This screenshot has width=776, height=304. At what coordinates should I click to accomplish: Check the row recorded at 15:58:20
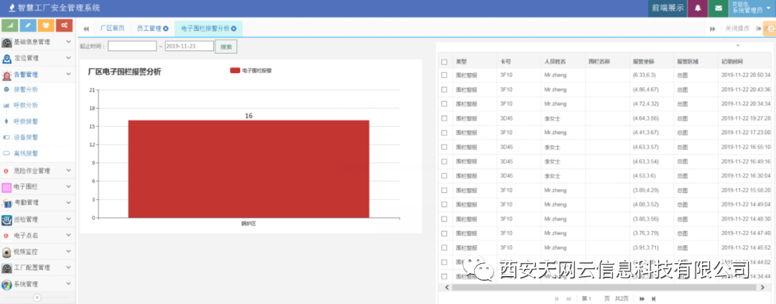coord(445,190)
